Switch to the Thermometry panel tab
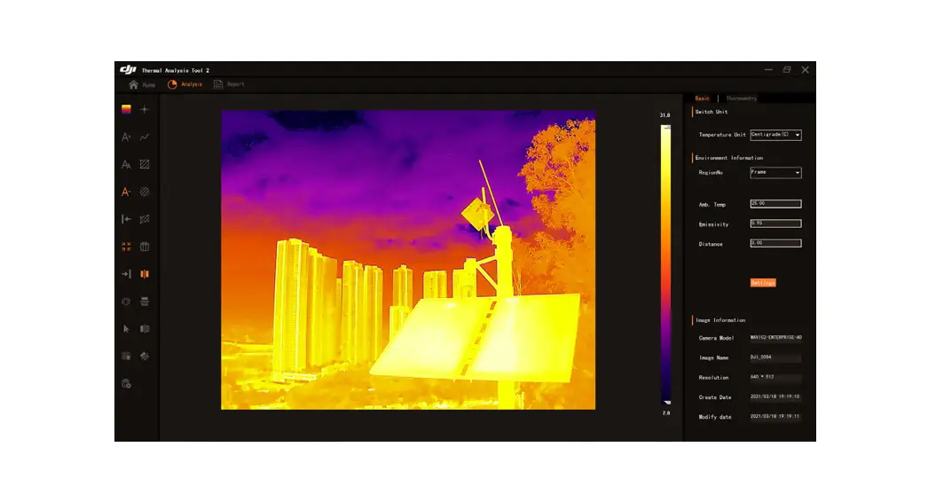 point(741,98)
